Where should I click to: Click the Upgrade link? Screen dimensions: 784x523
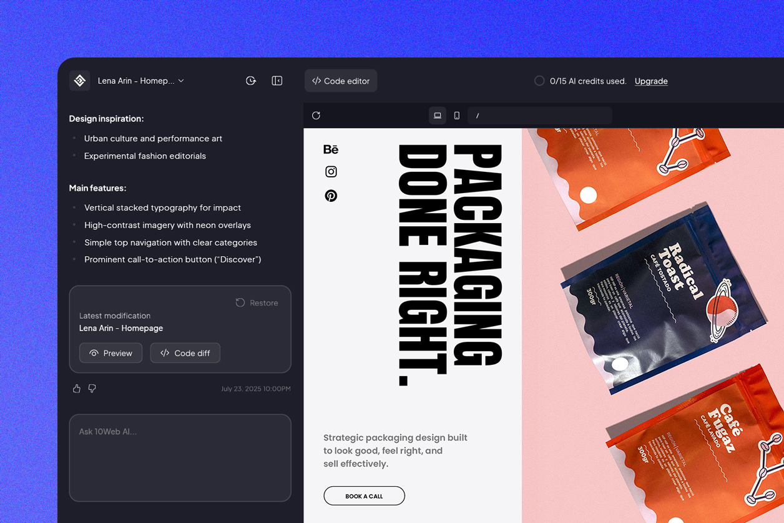tap(651, 81)
